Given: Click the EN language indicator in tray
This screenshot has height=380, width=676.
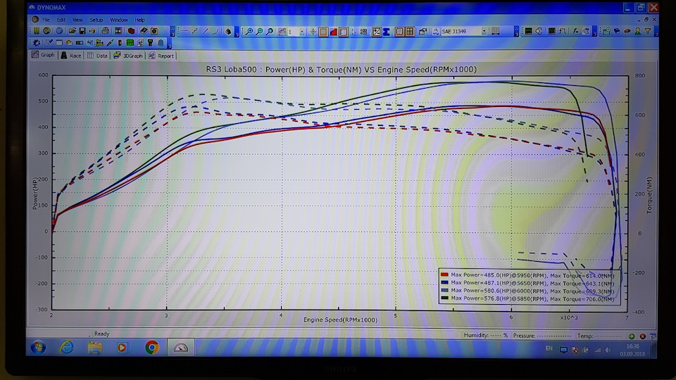Looking at the screenshot, I should click(549, 348).
